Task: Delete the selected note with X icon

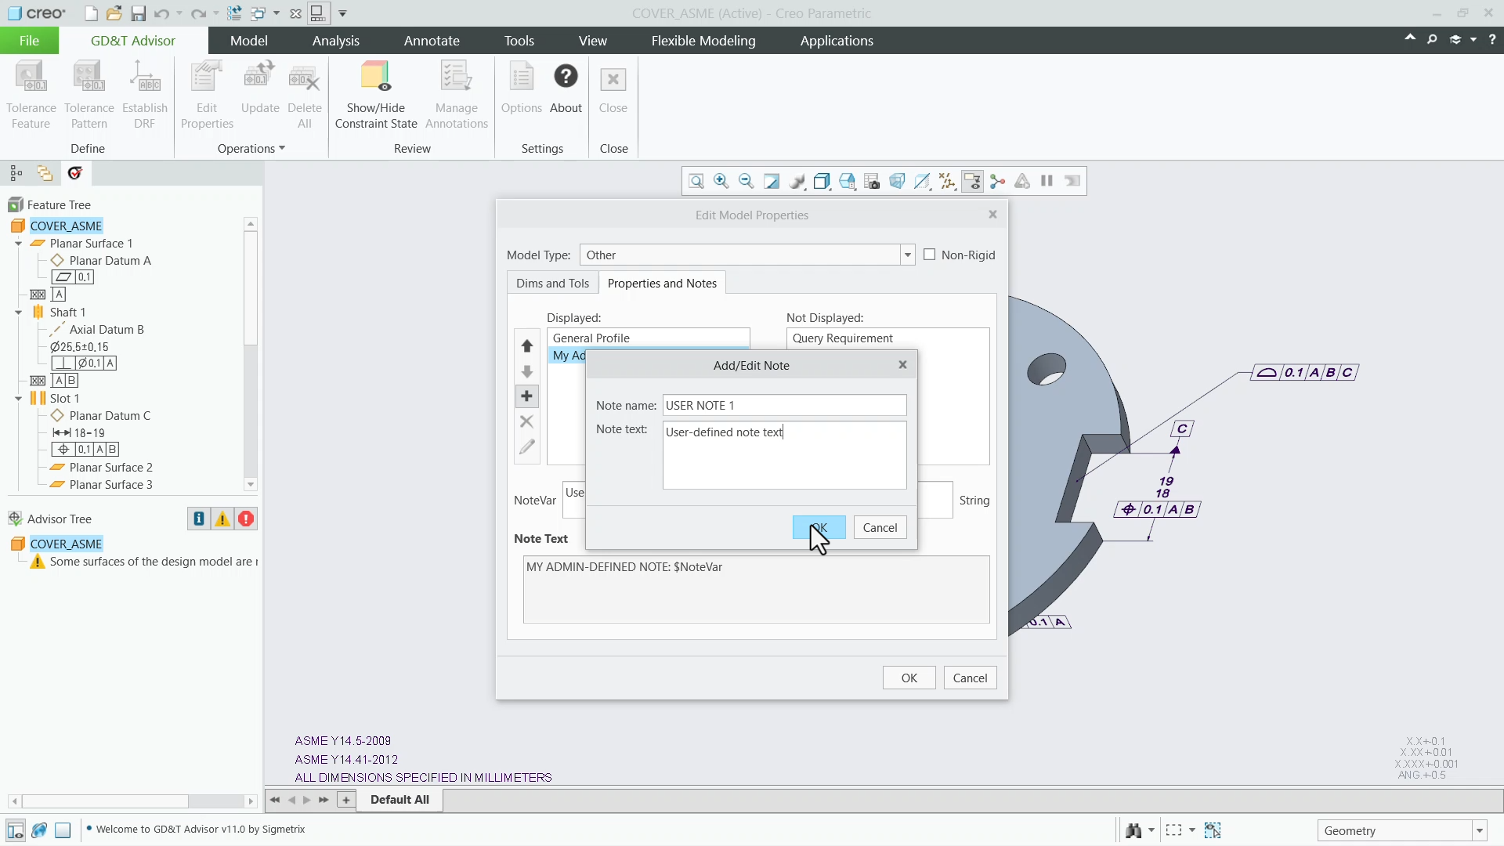Action: click(526, 421)
